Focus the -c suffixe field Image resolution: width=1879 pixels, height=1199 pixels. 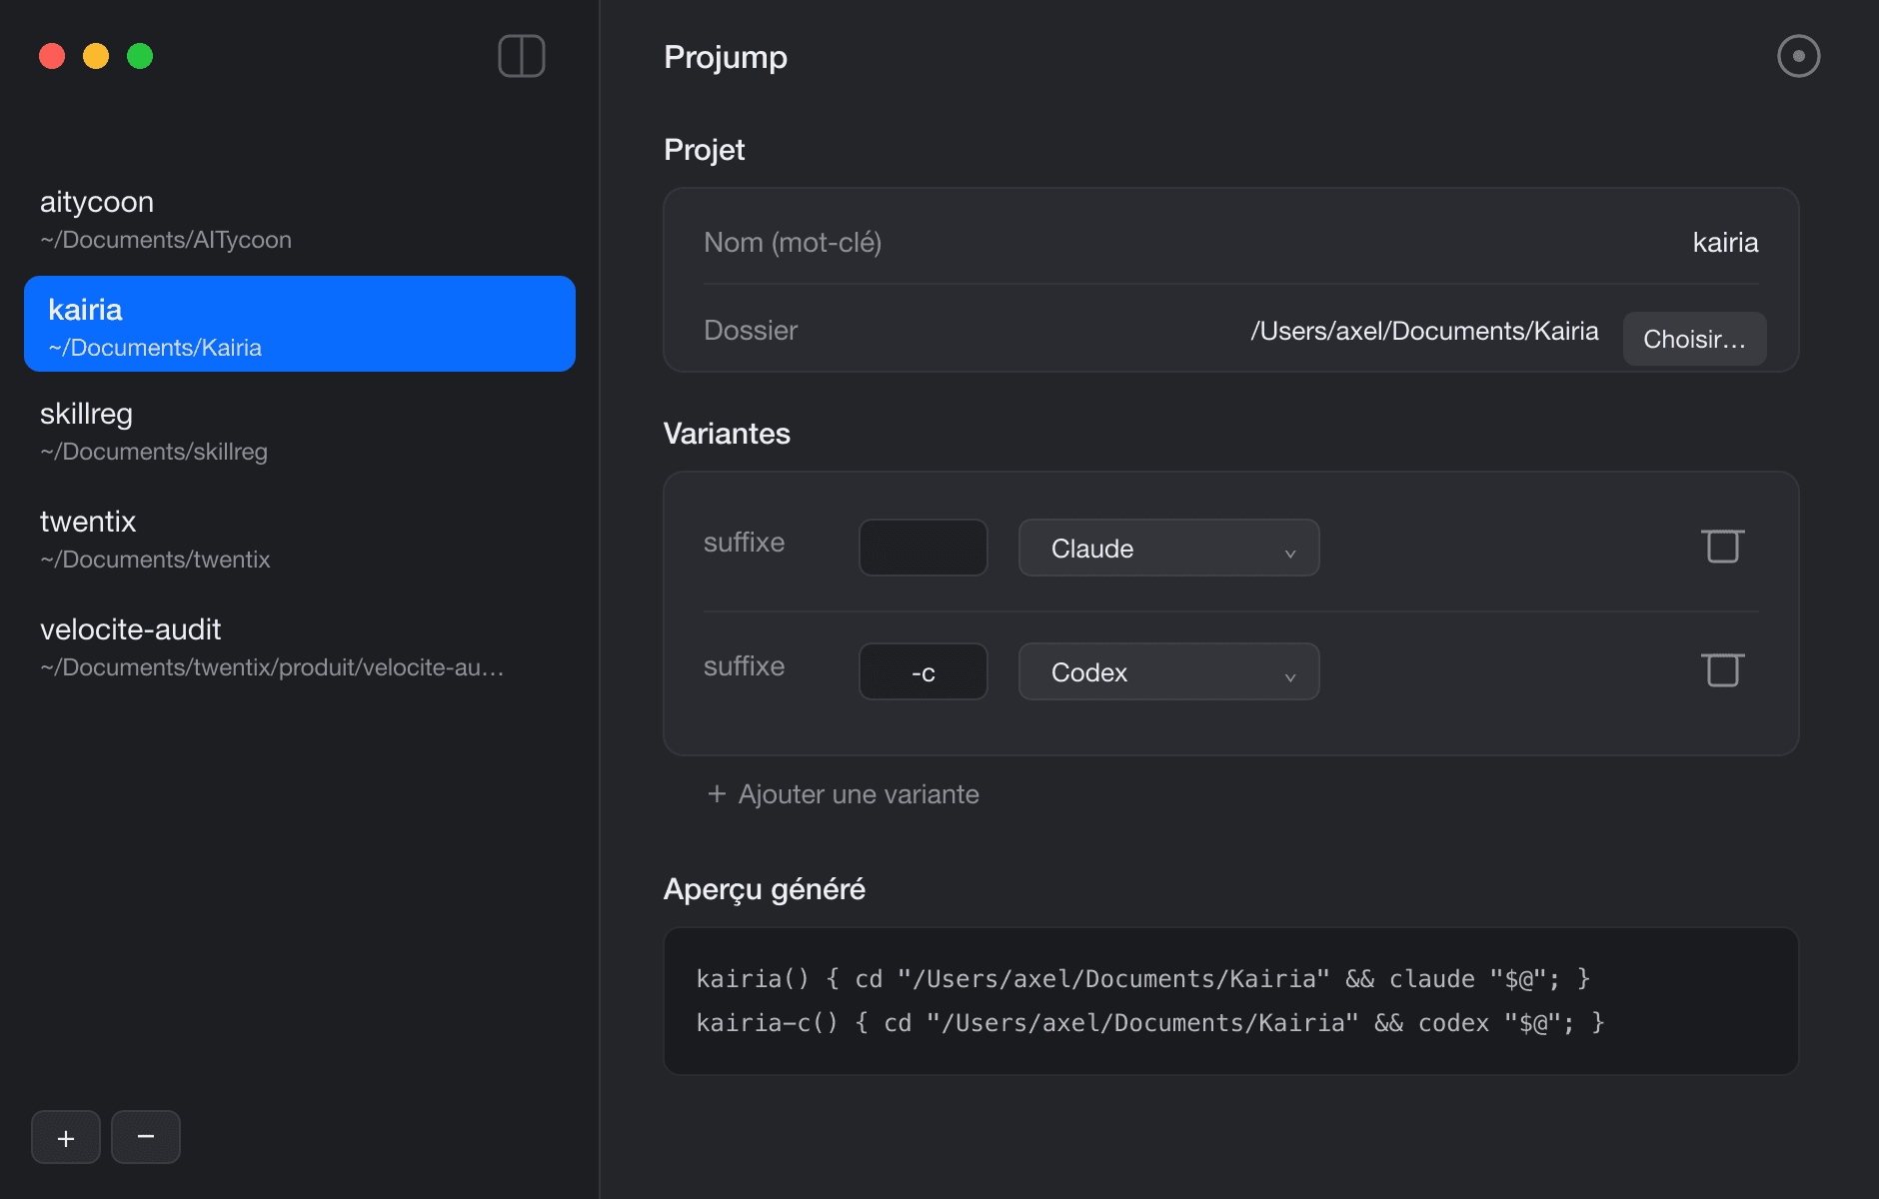[x=924, y=671]
